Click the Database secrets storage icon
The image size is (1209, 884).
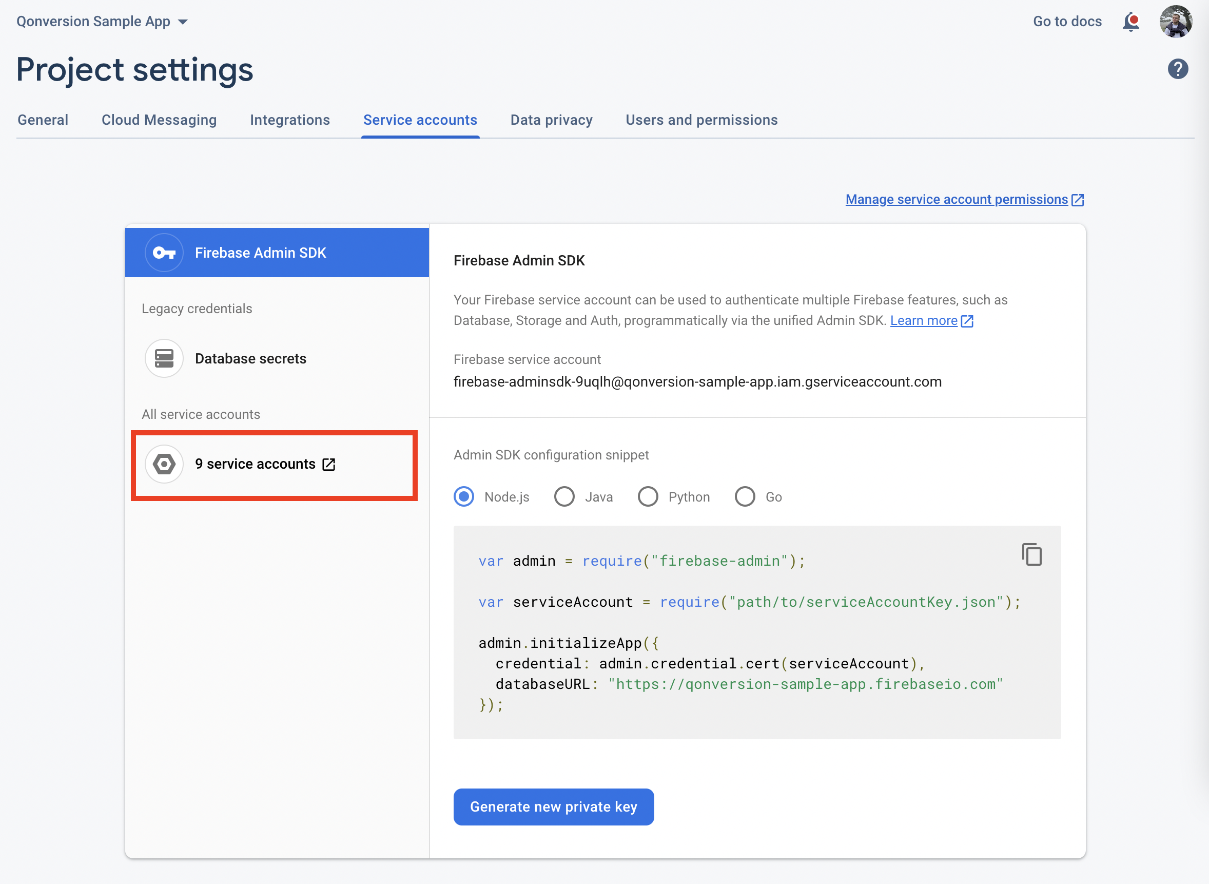tap(164, 358)
